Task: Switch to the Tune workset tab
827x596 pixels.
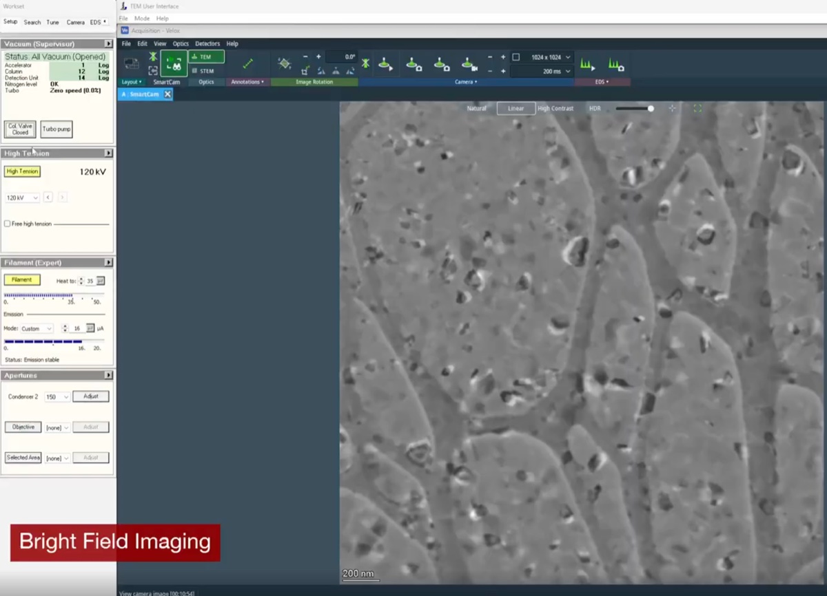Action: click(x=52, y=22)
